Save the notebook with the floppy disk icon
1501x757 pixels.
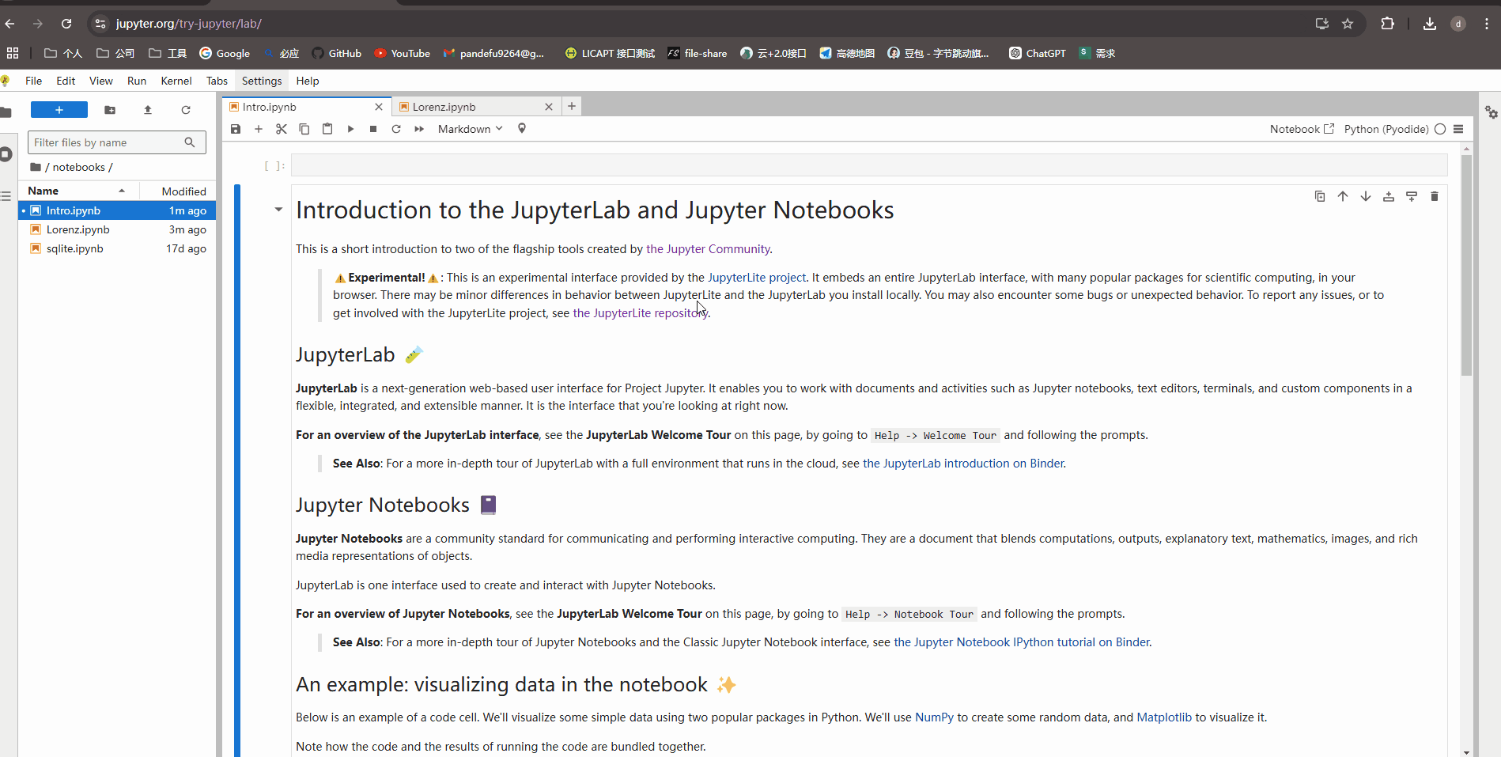point(235,129)
